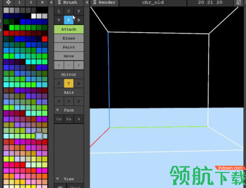
Task: Toggle the 4 face connectivity option
Action: click(x=79, y=119)
